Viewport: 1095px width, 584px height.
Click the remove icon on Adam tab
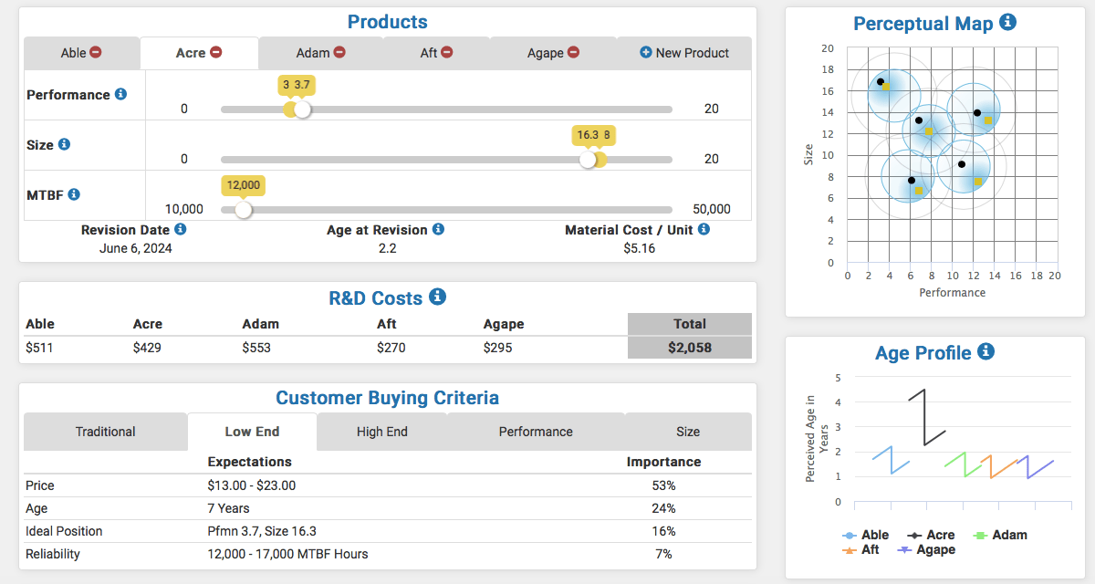coord(339,53)
